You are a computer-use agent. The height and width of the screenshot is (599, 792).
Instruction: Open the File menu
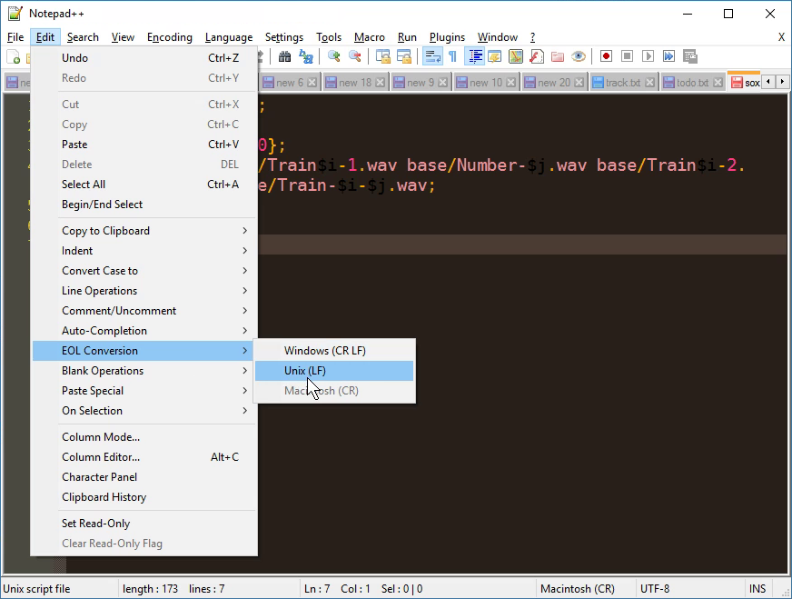click(15, 37)
